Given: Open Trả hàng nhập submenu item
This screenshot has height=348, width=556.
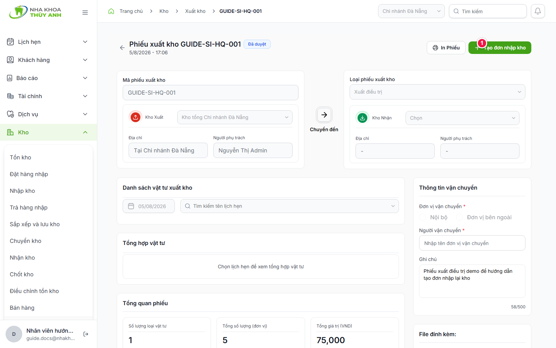Looking at the screenshot, I should pos(28,207).
